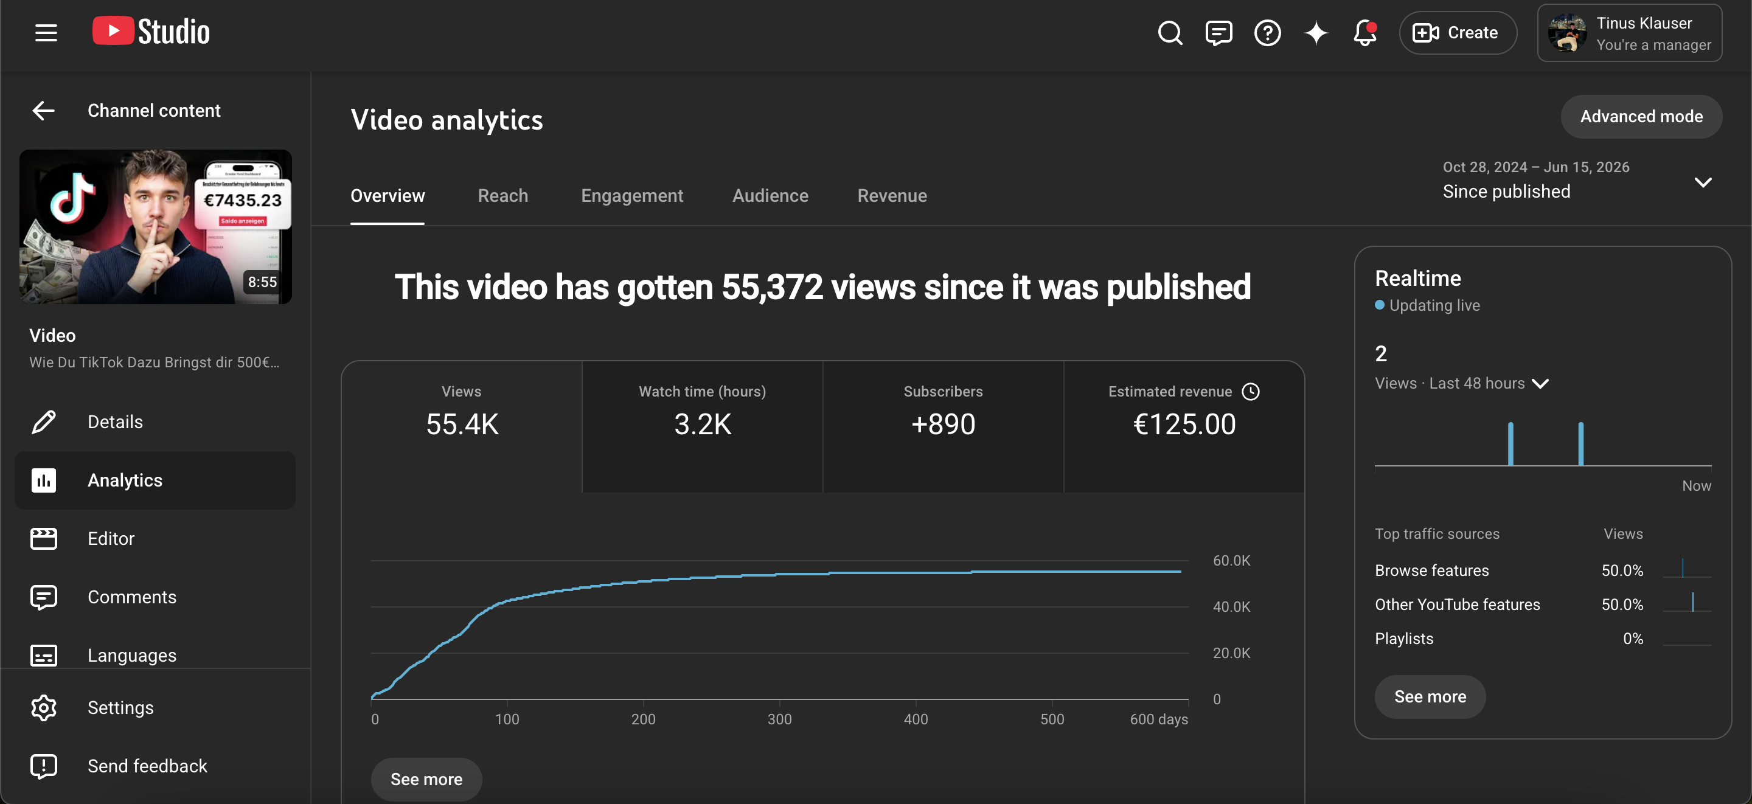Click the TikTok video thumbnail
1752x804 pixels.
tap(156, 226)
